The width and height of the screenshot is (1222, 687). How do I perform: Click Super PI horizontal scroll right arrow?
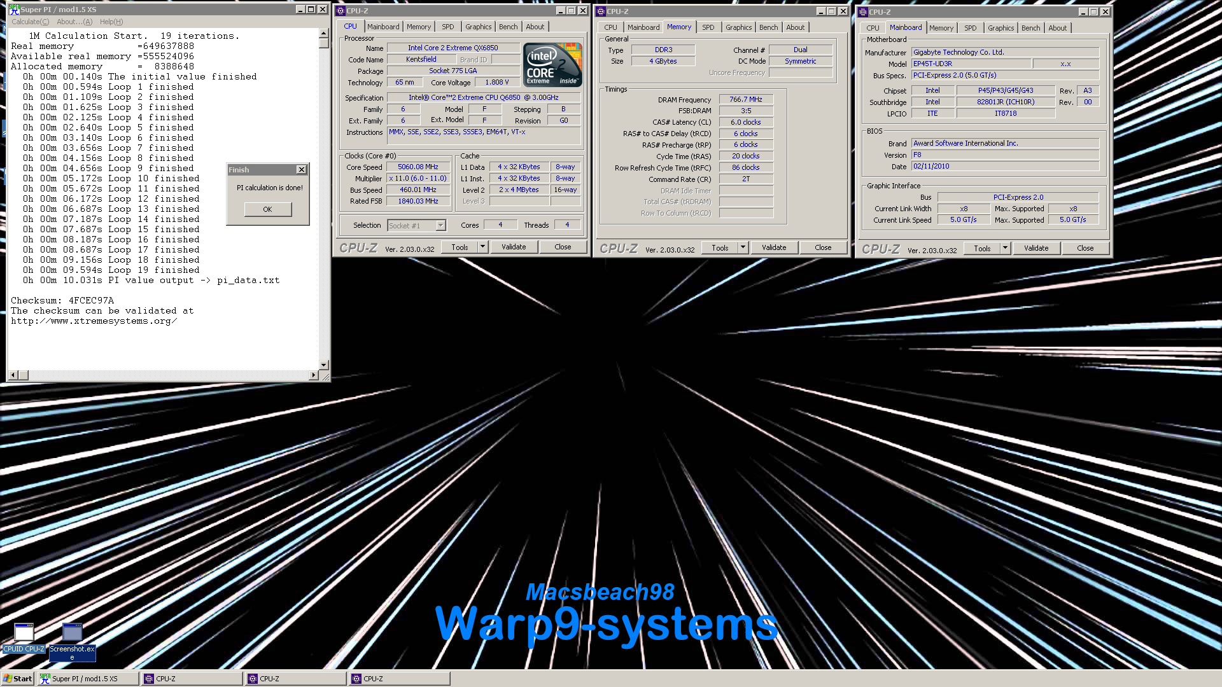[313, 375]
